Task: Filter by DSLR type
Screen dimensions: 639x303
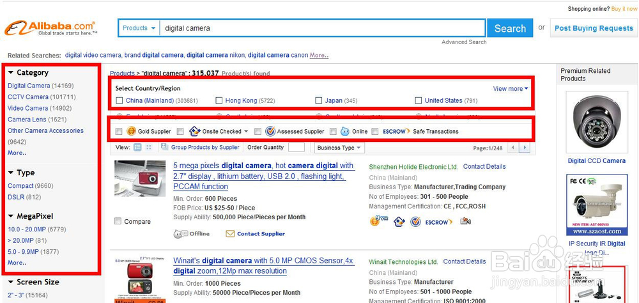Action: pos(16,197)
